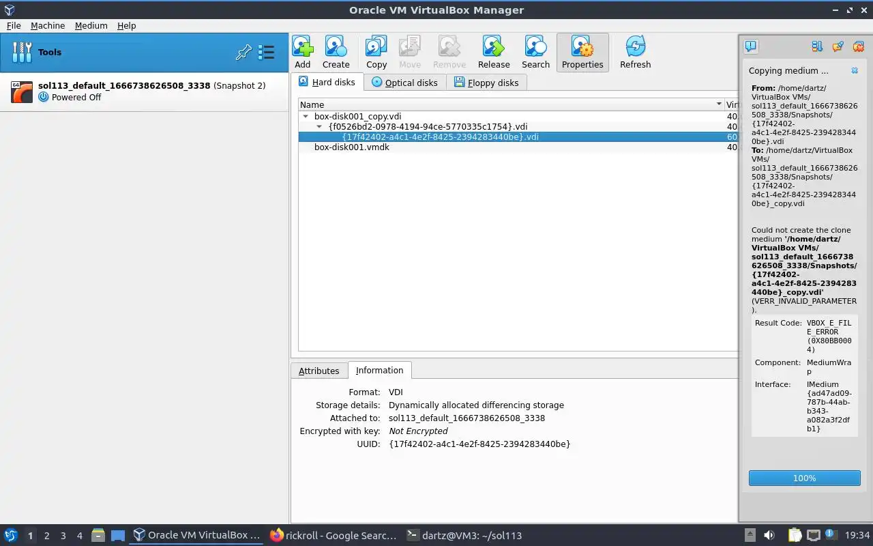
Task: Click the remove all notifications icon
Action: tap(859, 46)
